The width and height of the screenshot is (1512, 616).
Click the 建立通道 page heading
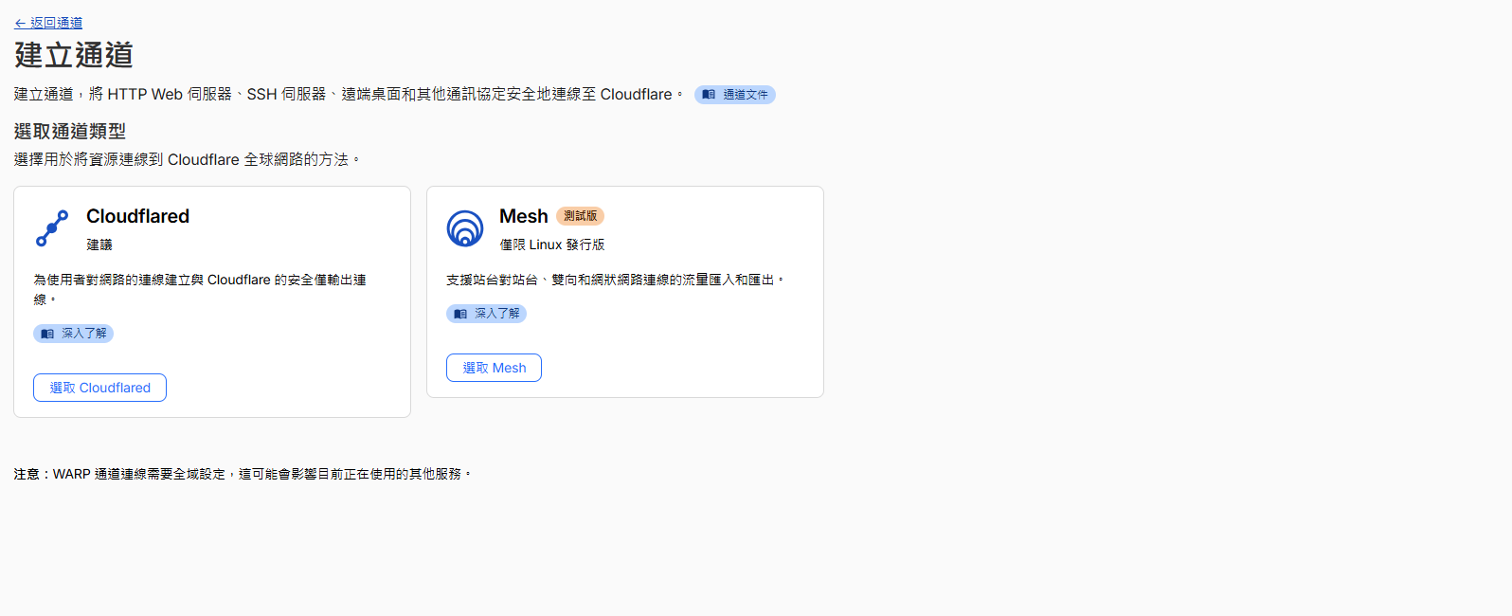point(74,55)
